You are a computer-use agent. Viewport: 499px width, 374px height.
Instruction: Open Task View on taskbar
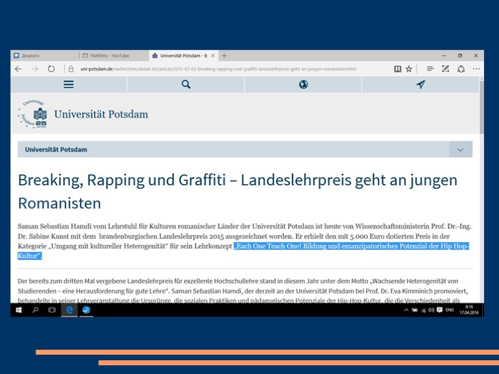pyautogui.click(x=52, y=310)
